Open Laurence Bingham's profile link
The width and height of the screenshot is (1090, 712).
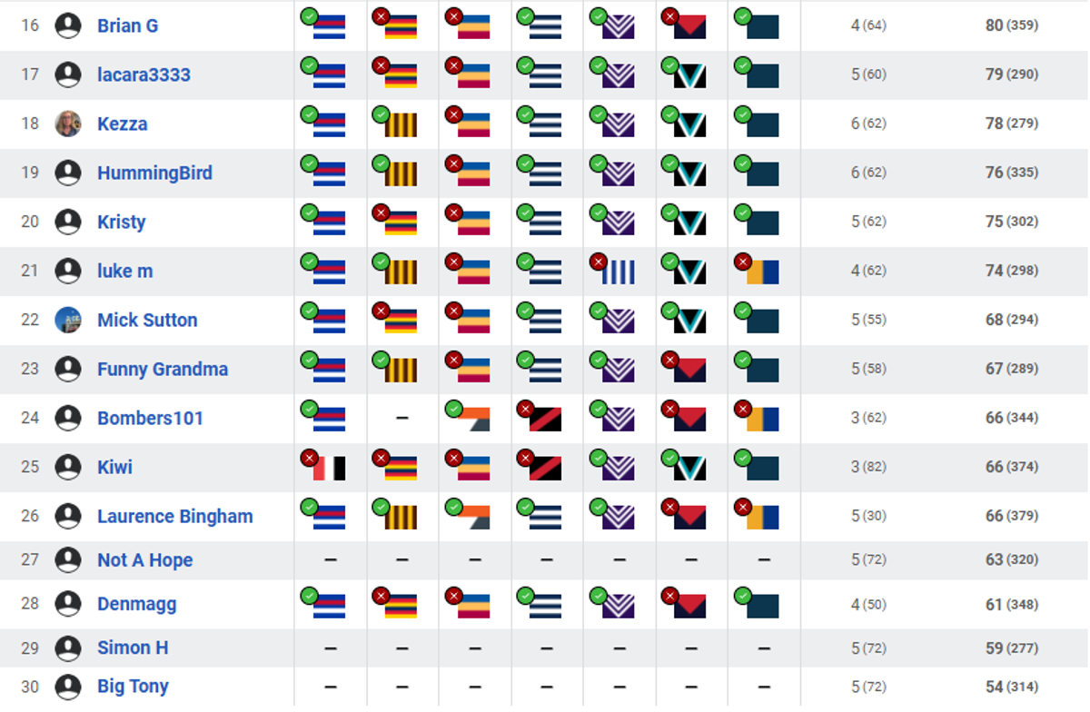175,516
